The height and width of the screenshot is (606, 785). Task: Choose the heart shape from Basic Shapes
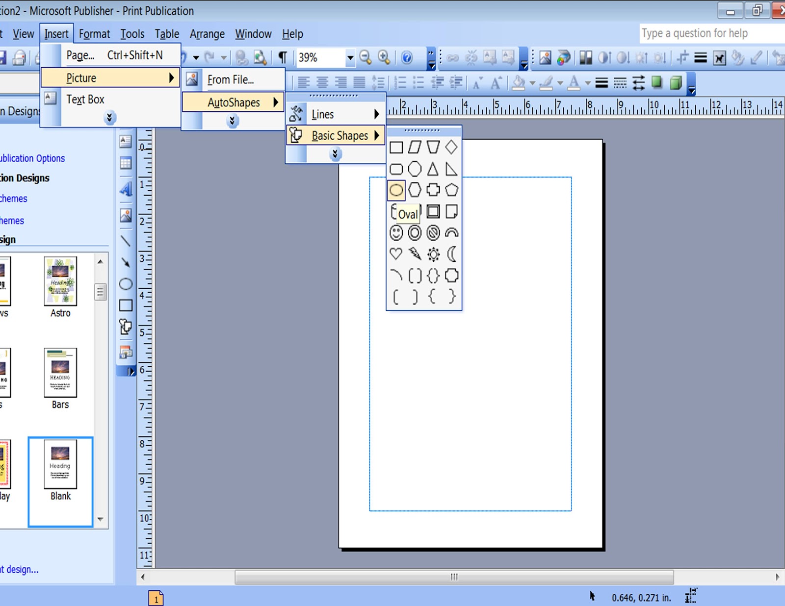pos(395,254)
